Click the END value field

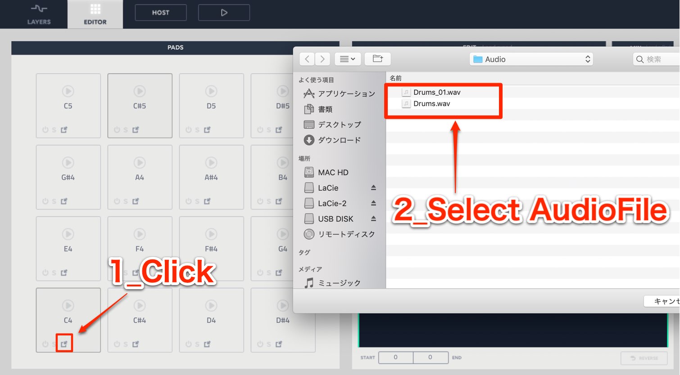(431, 357)
